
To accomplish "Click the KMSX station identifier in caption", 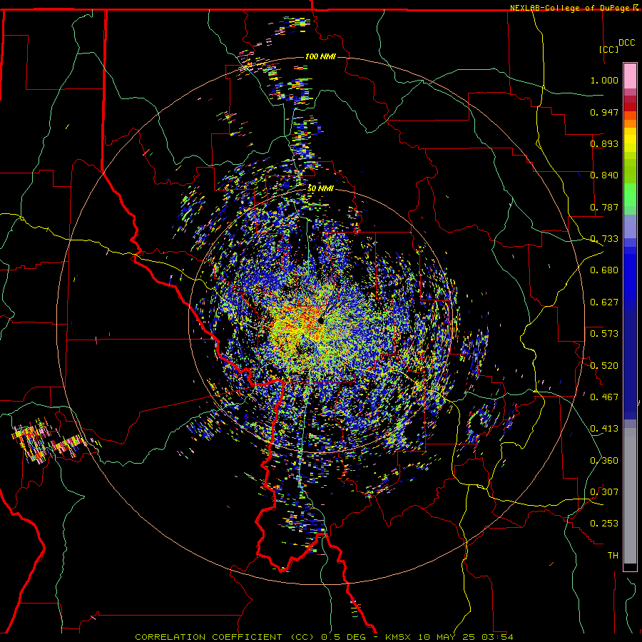I will point(399,637).
